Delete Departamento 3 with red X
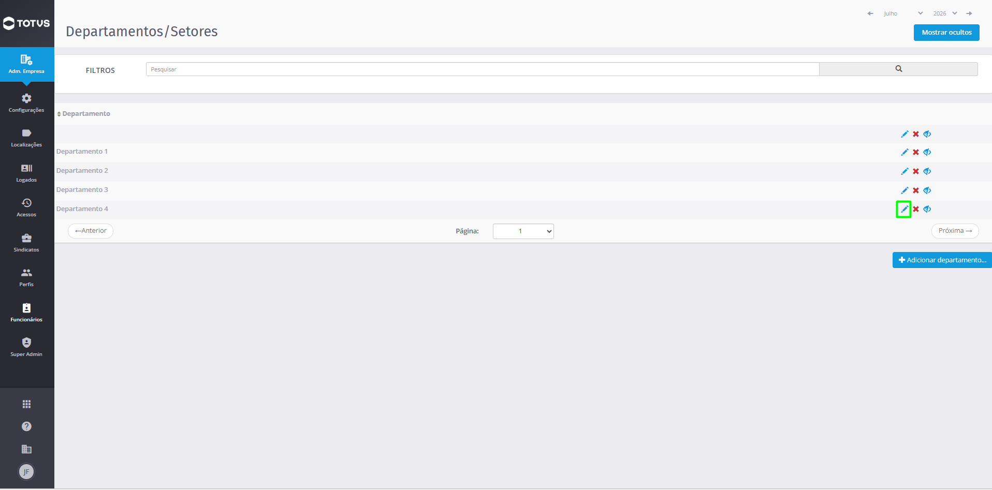Screen dimensions: 992x490 [x=916, y=190]
